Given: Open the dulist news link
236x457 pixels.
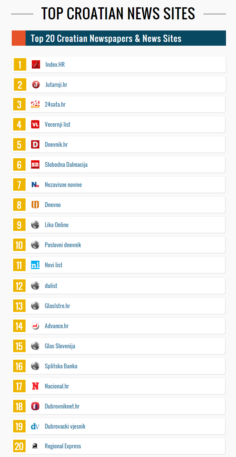Looking at the screenshot, I should (x=51, y=286).
